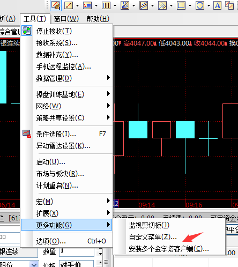Choose 监视剪切板(J) in submenu
The width and height of the screenshot is (238, 267).
pos(169,225)
